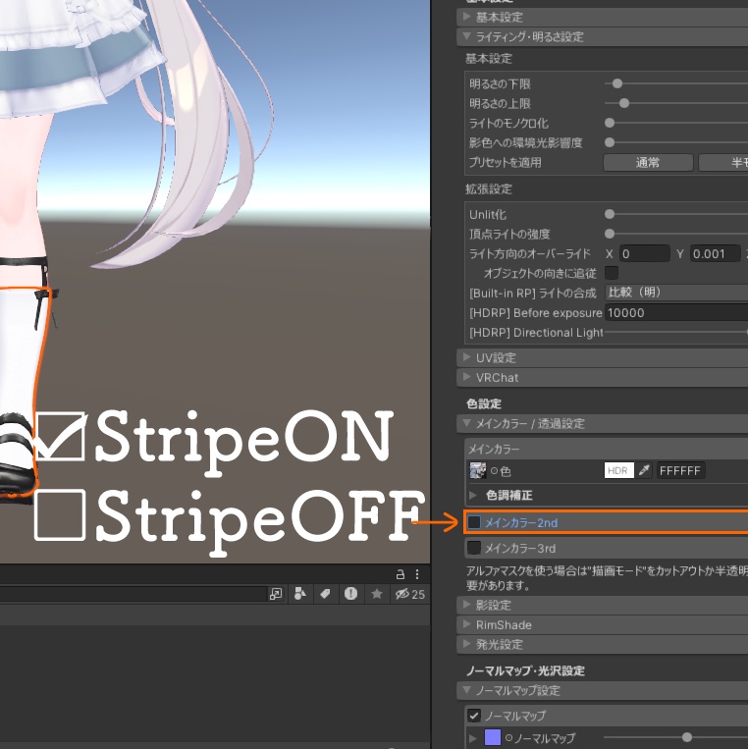Adjust the ノーマルマップ strength slider

687,737
